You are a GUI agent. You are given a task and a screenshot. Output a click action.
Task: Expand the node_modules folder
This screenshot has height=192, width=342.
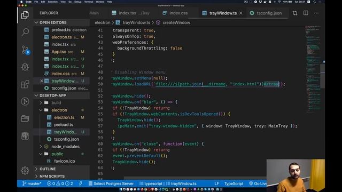click(x=61, y=147)
